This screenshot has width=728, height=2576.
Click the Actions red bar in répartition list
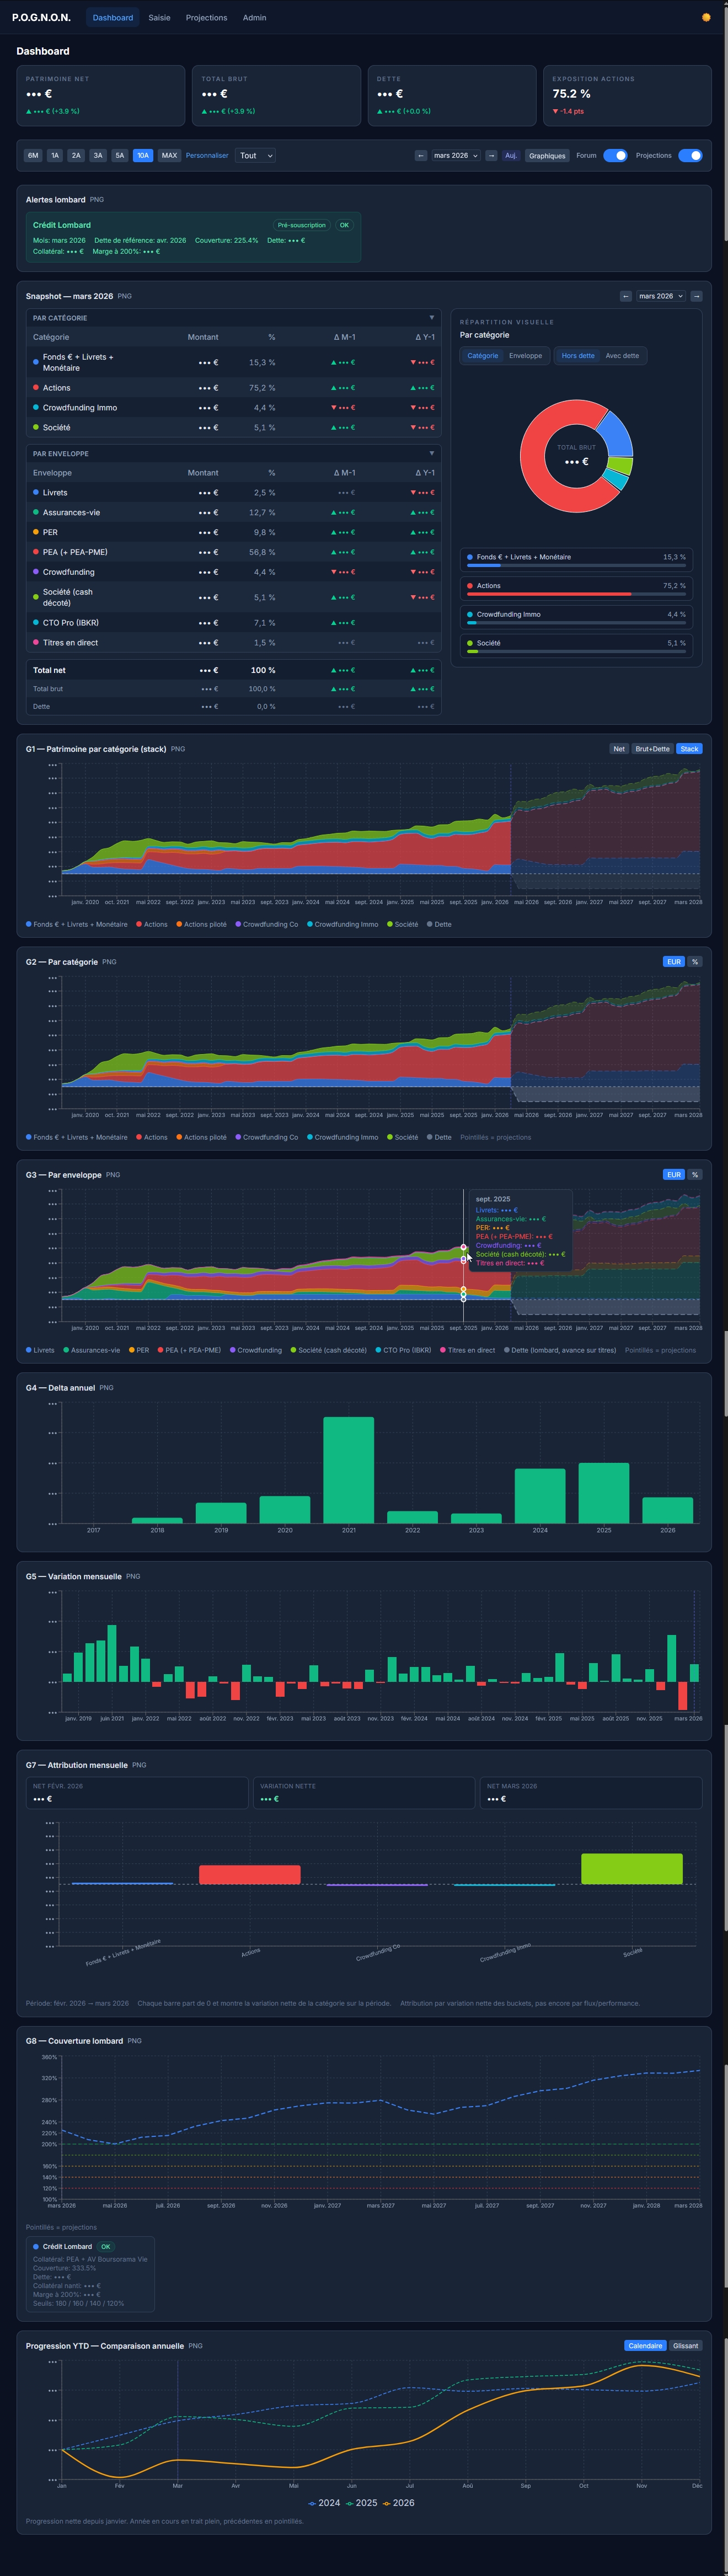coord(549,594)
